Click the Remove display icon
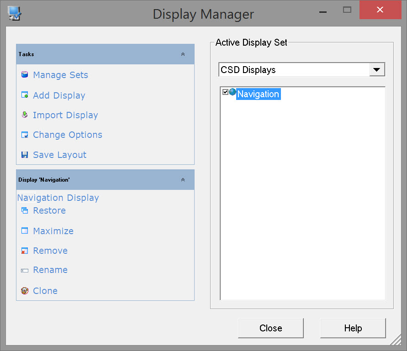This screenshot has width=407, height=351. (x=25, y=251)
